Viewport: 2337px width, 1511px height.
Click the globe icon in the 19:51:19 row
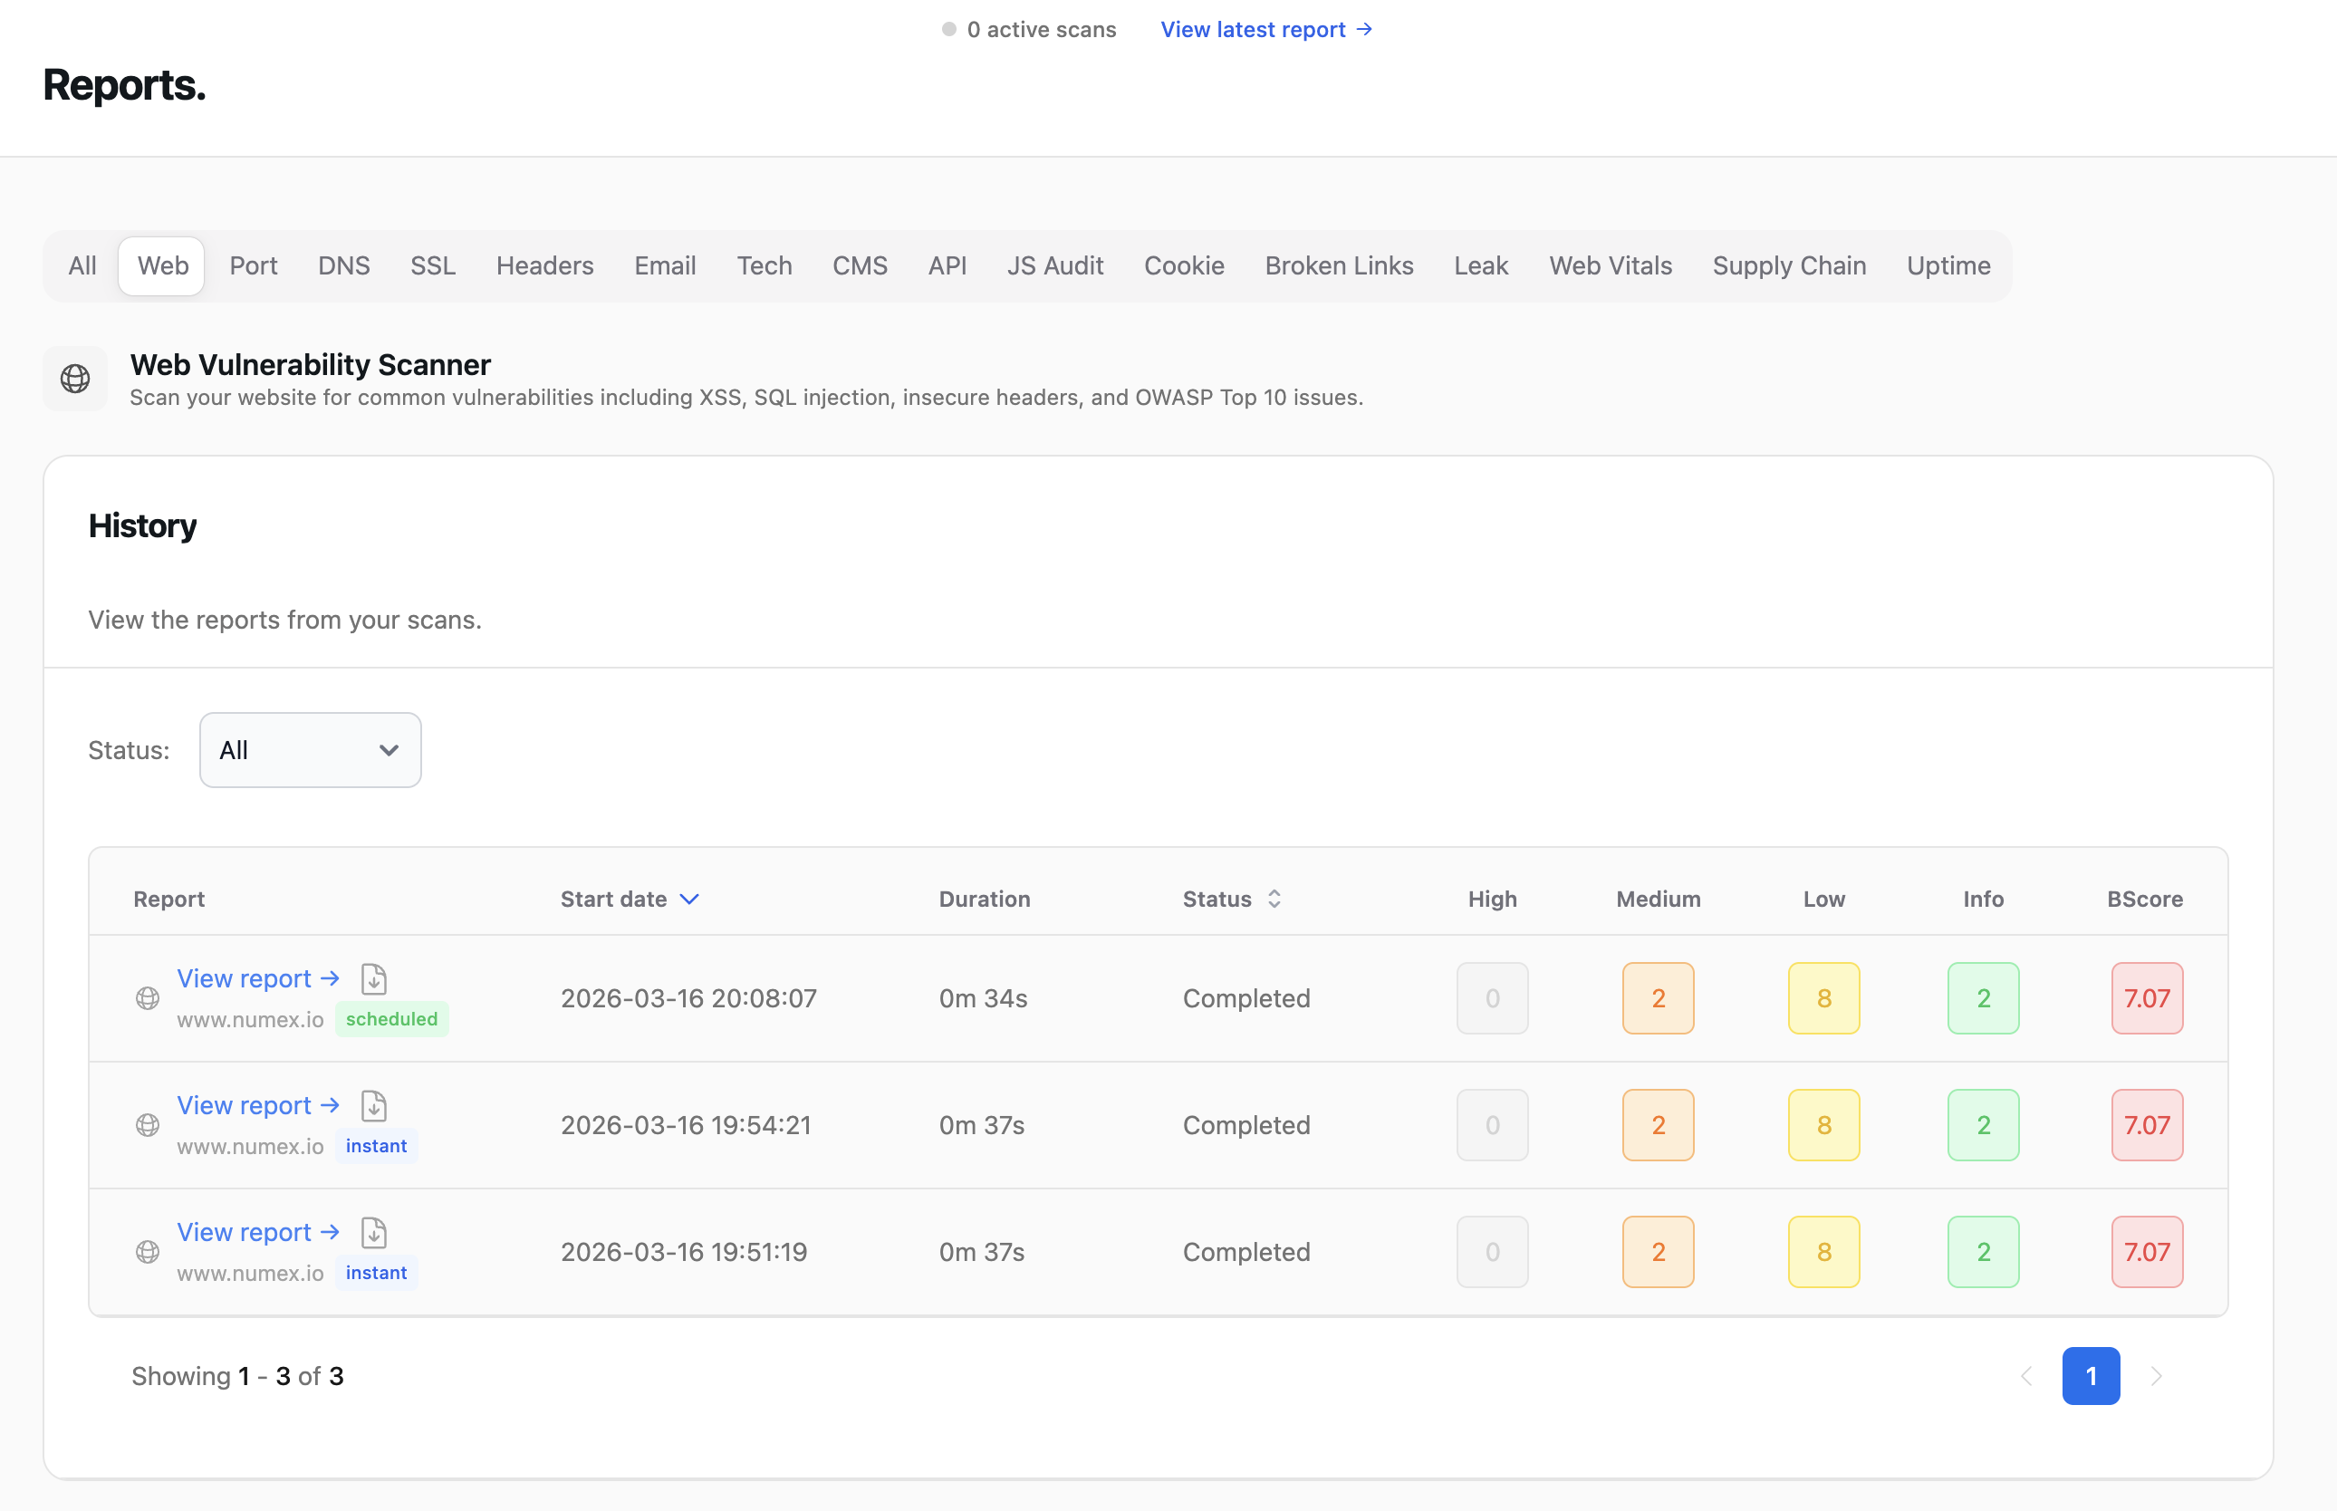[147, 1251]
